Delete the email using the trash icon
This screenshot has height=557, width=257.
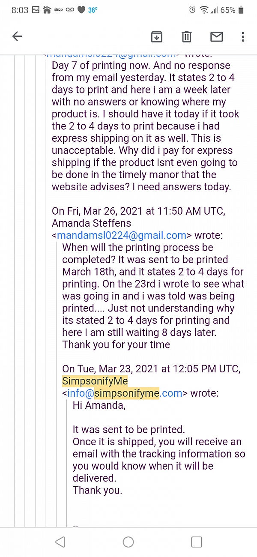tap(186, 37)
